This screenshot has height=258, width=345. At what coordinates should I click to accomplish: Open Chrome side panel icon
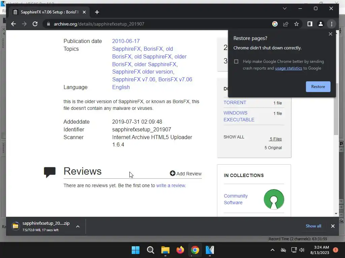point(310,24)
